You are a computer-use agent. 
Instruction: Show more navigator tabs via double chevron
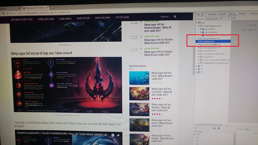pyautogui.click(x=221, y=19)
